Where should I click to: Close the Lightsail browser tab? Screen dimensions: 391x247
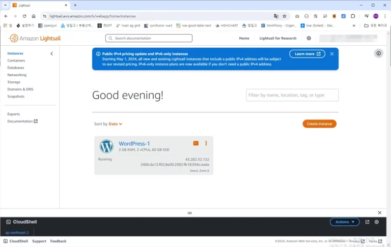(66, 5)
